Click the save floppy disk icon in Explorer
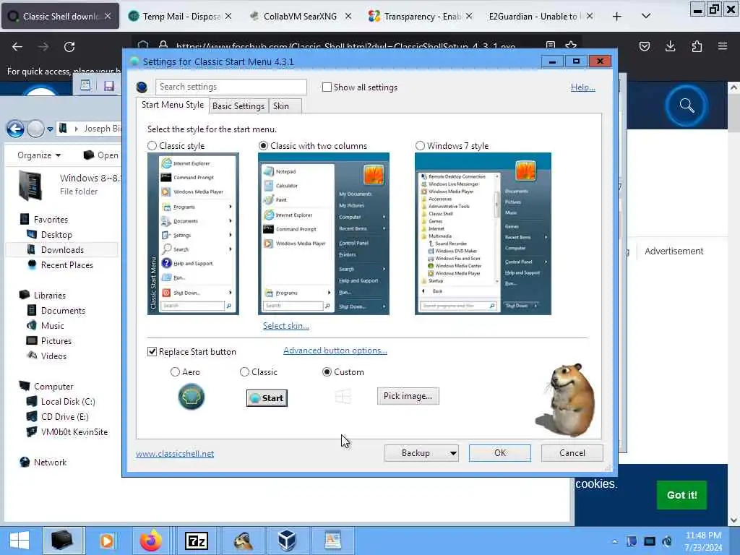Image resolution: width=740 pixels, height=555 pixels. point(109,86)
